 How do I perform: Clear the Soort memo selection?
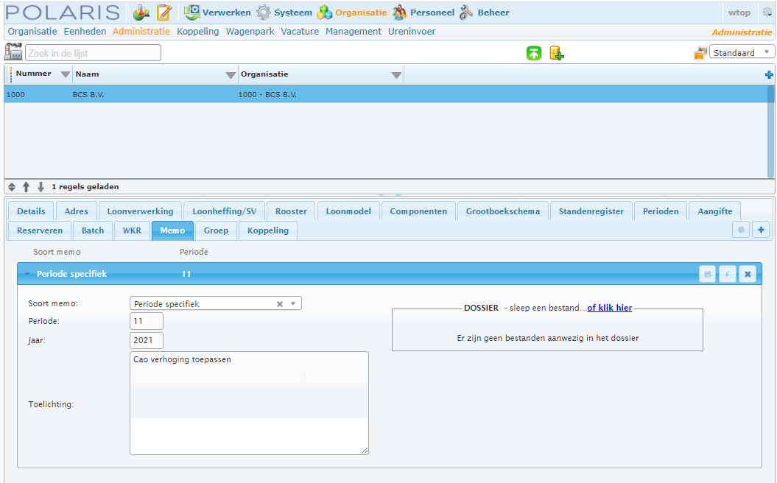[279, 304]
